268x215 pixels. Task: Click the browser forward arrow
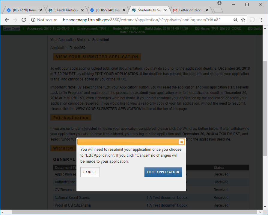(x=15, y=20)
